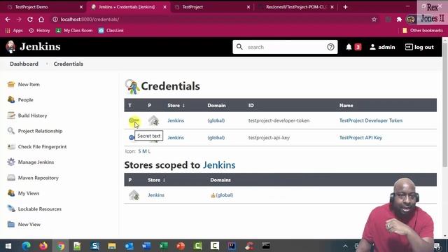Click the Domain column header
Image resolution: width=448 pixels, height=252 pixels.
(216, 106)
